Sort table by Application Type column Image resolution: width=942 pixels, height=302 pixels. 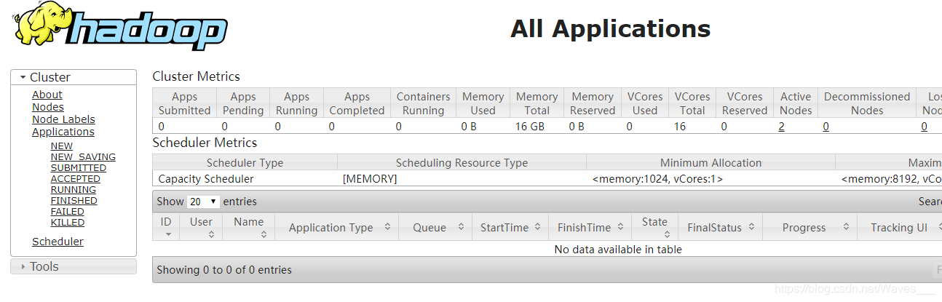(336, 227)
